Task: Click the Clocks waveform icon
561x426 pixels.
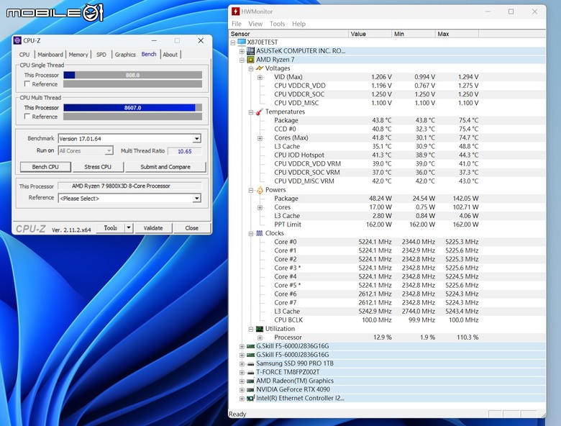Action: tap(260, 233)
